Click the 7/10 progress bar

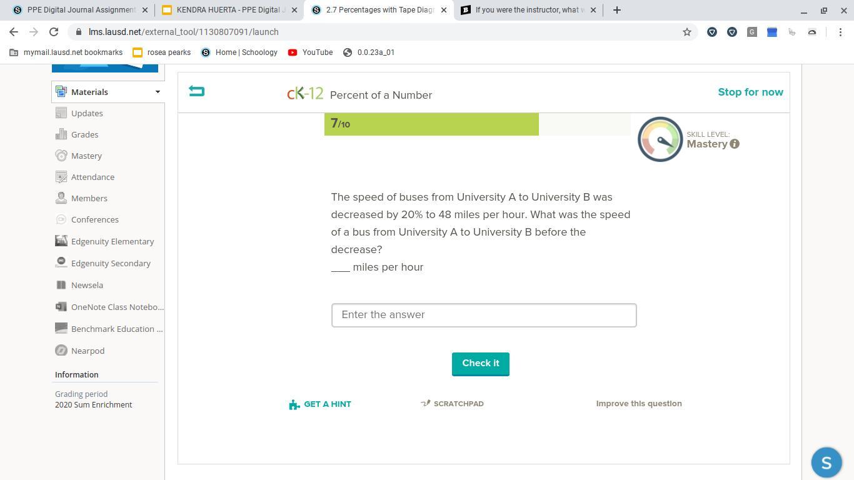coord(431,124)
